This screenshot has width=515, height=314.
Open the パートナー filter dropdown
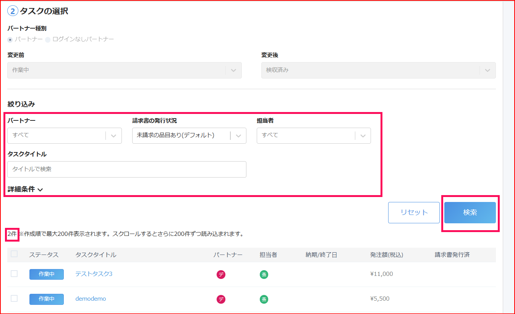coord(64,136)
